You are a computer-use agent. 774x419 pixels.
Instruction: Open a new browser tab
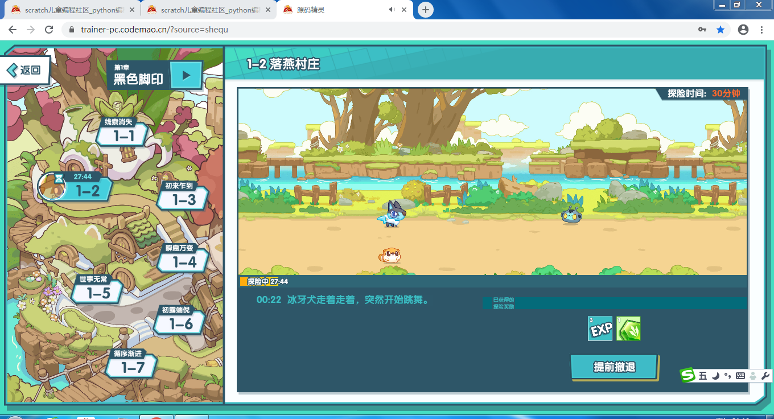pyautogui.click(x=425, y=10)
